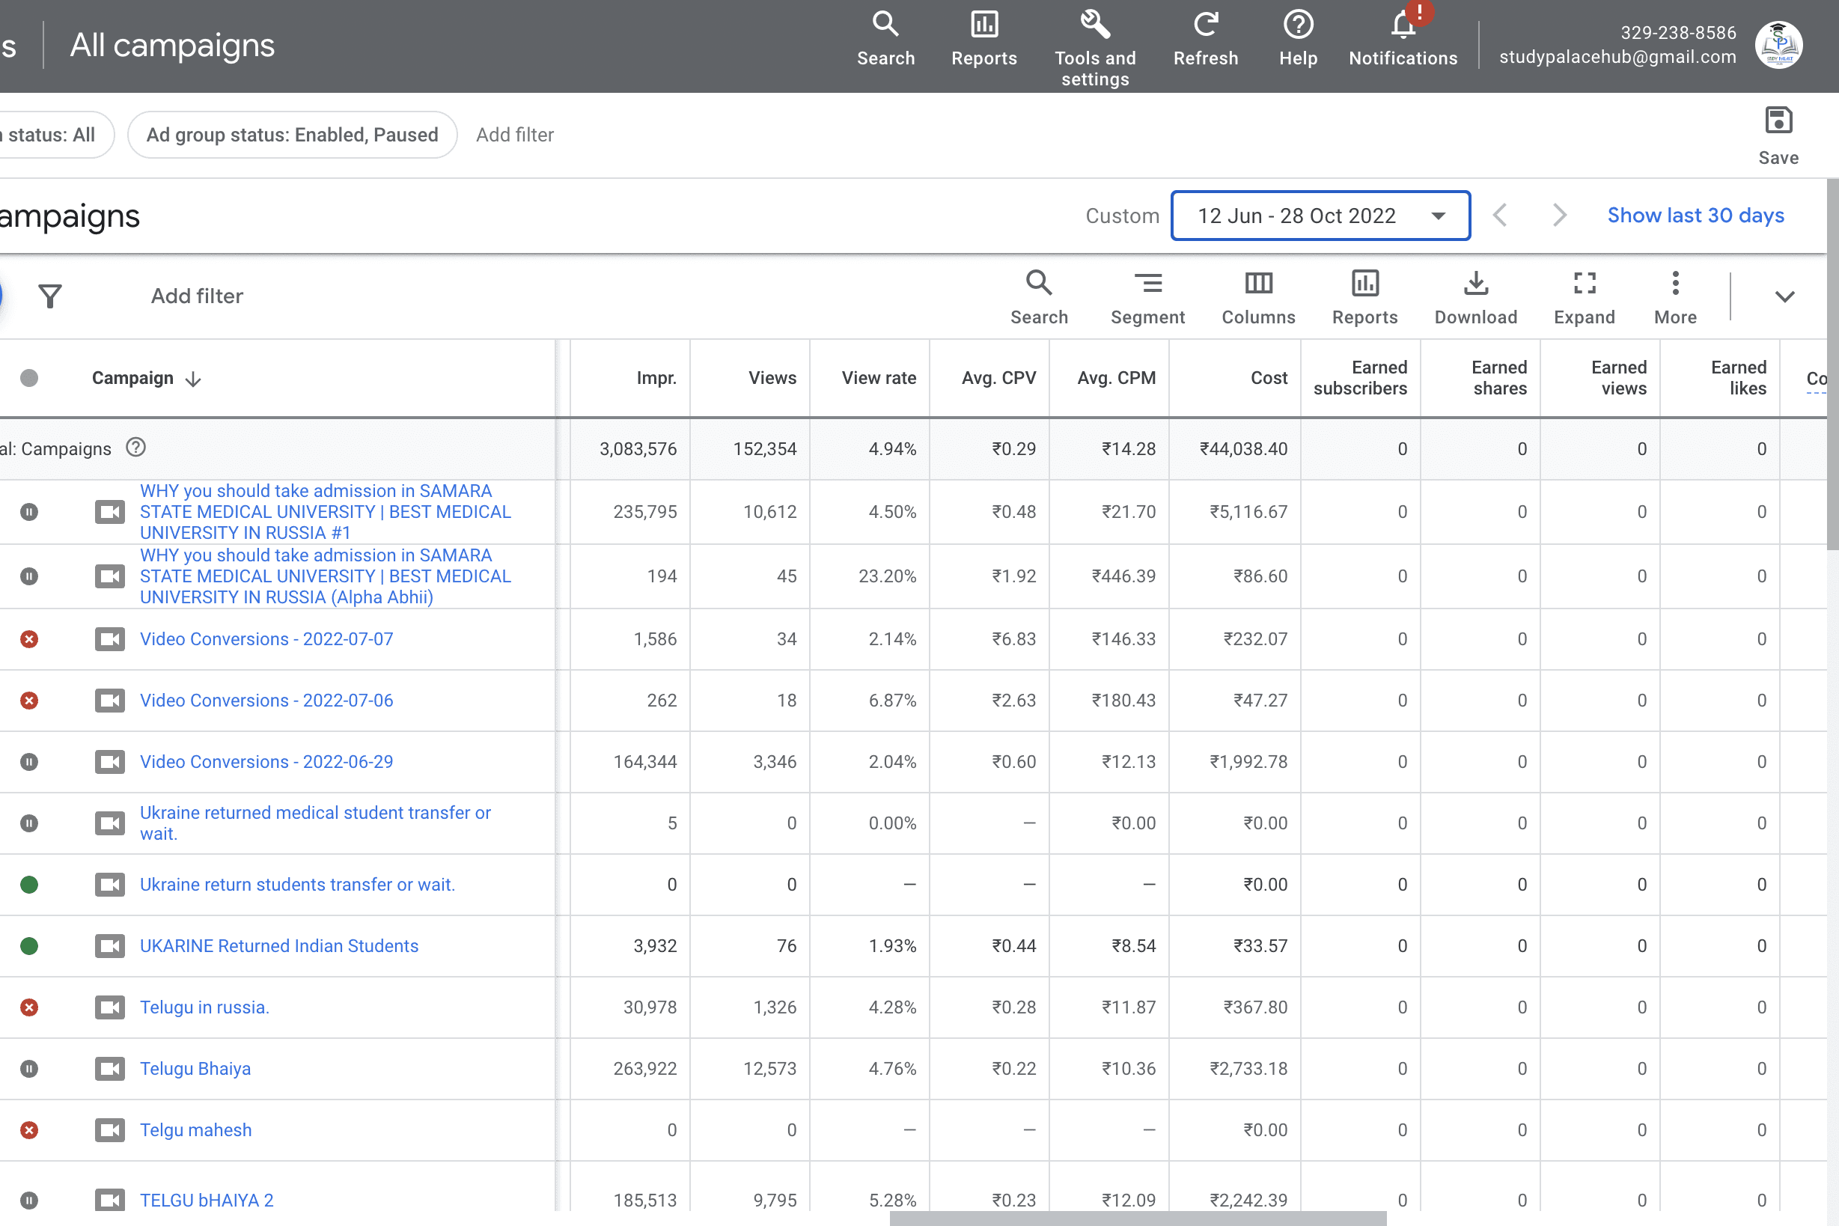This screenshot has width=1839, height=1226.
Task: Edit Ad group status filter chip
Action: click(x=292, y=135)
